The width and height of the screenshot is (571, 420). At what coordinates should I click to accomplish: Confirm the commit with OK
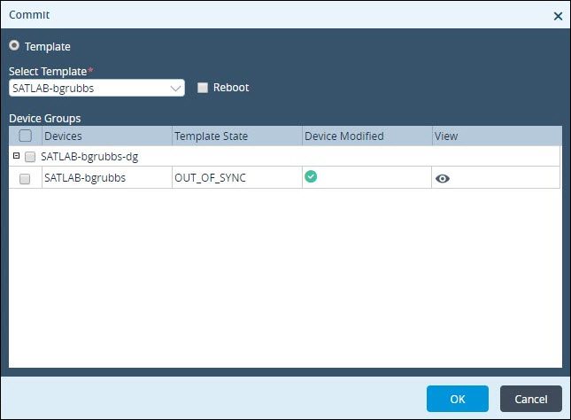[458, 399]
